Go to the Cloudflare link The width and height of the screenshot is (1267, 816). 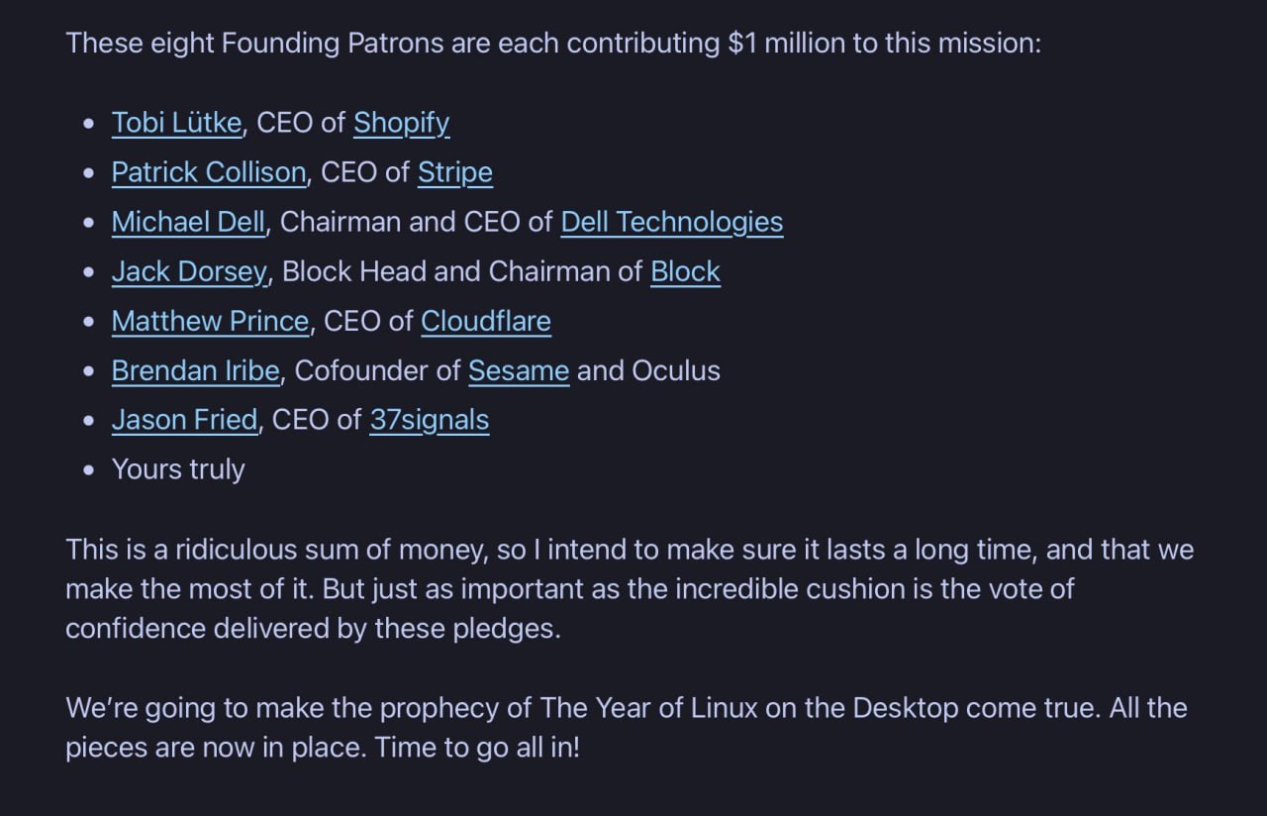(486, 321)
